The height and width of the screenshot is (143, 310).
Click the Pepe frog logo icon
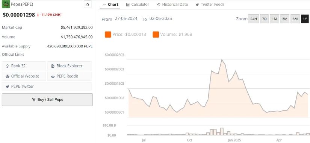pyautogui.click(x=6, y=5)
